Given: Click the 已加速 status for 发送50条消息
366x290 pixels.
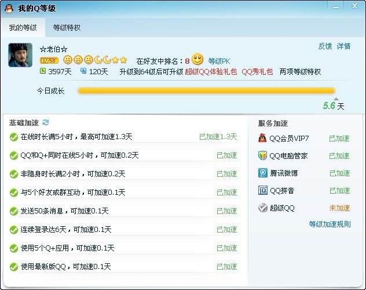Looking at the screenshot, I should tap(227, 211).
